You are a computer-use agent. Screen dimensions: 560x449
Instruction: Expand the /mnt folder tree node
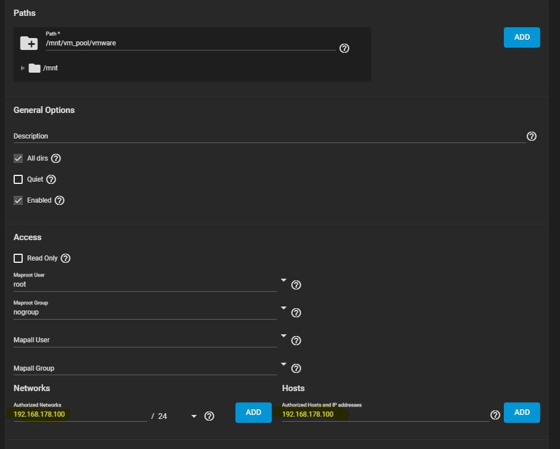tap(23, 68)
